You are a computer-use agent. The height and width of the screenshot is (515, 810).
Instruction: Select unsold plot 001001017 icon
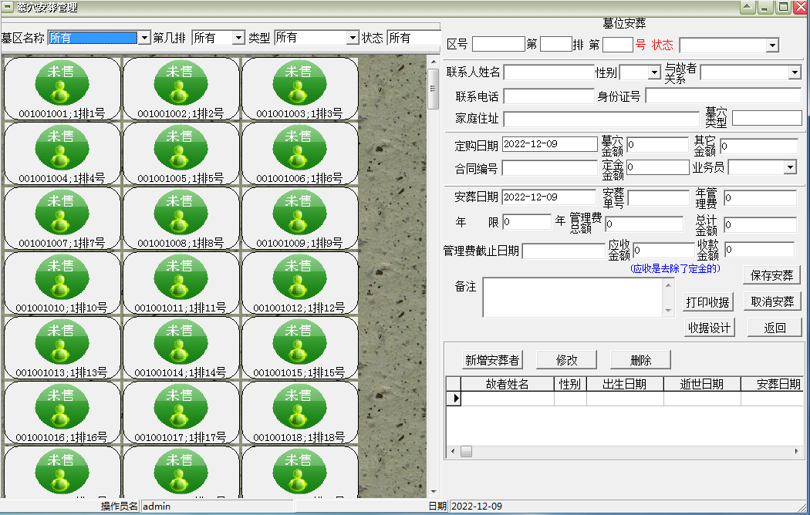[x=181, y=406]
